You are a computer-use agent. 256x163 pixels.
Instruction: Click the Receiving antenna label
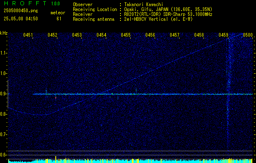click(94, 19)
